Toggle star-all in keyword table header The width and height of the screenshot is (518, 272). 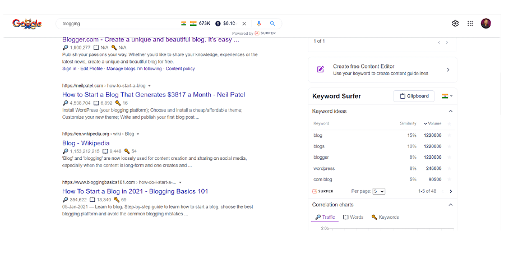point(449,123)
